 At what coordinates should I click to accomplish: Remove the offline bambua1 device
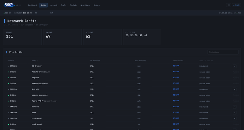pos(235,107)
